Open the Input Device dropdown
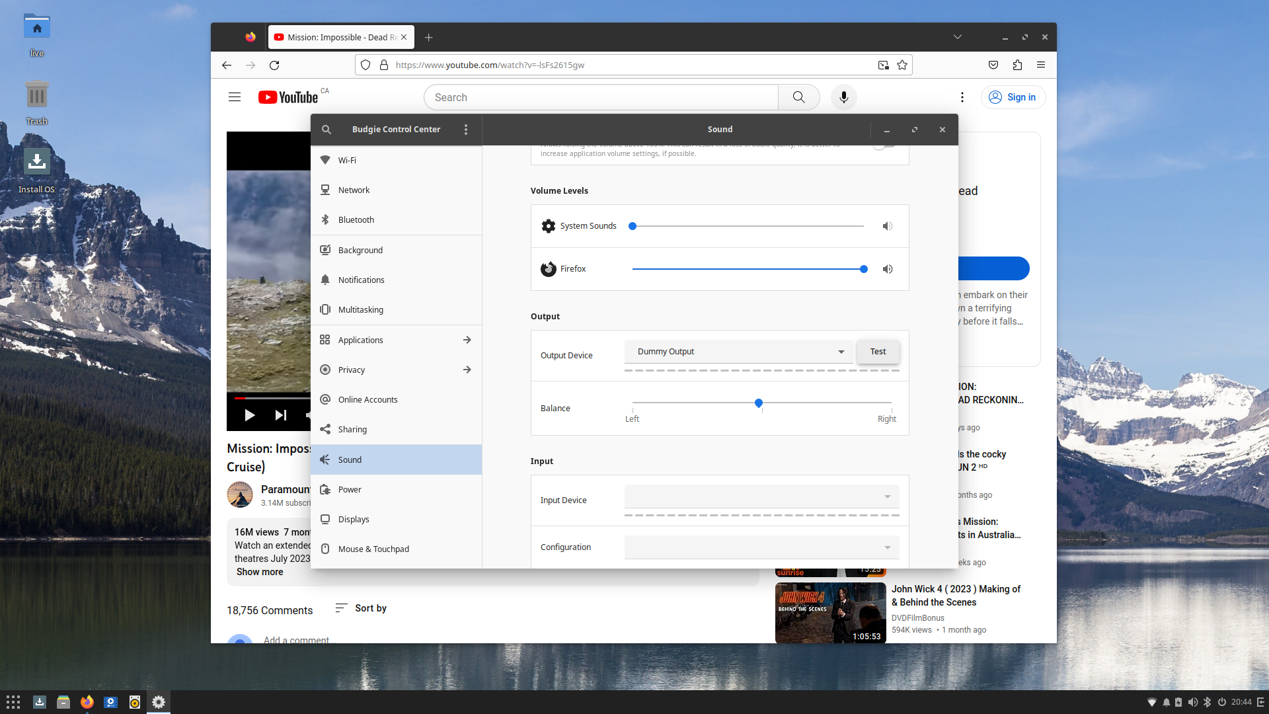 click(x=762, y=496)
